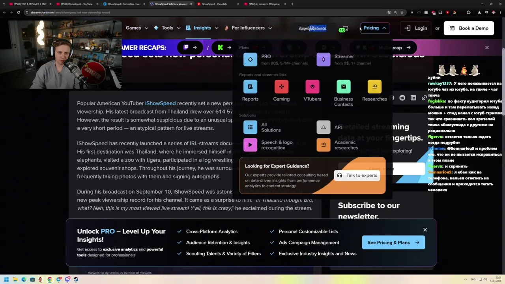The height and width of the screenshot is (284, 505).
Task: Open File Explorer from the taskbar
Action: (x=15, y=279)
